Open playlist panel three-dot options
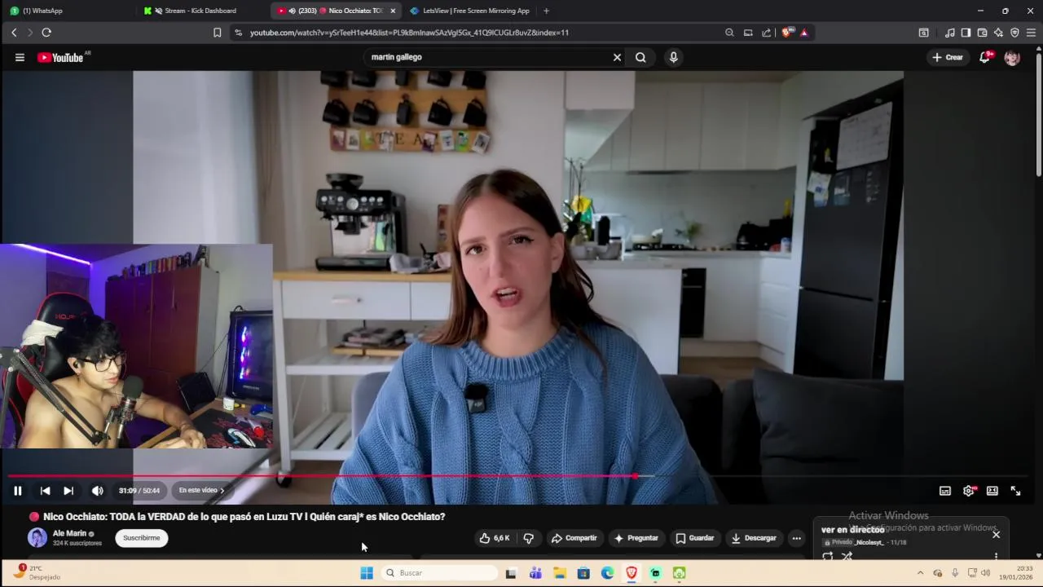Viewport: 1043px width, 587px height. 996,556
